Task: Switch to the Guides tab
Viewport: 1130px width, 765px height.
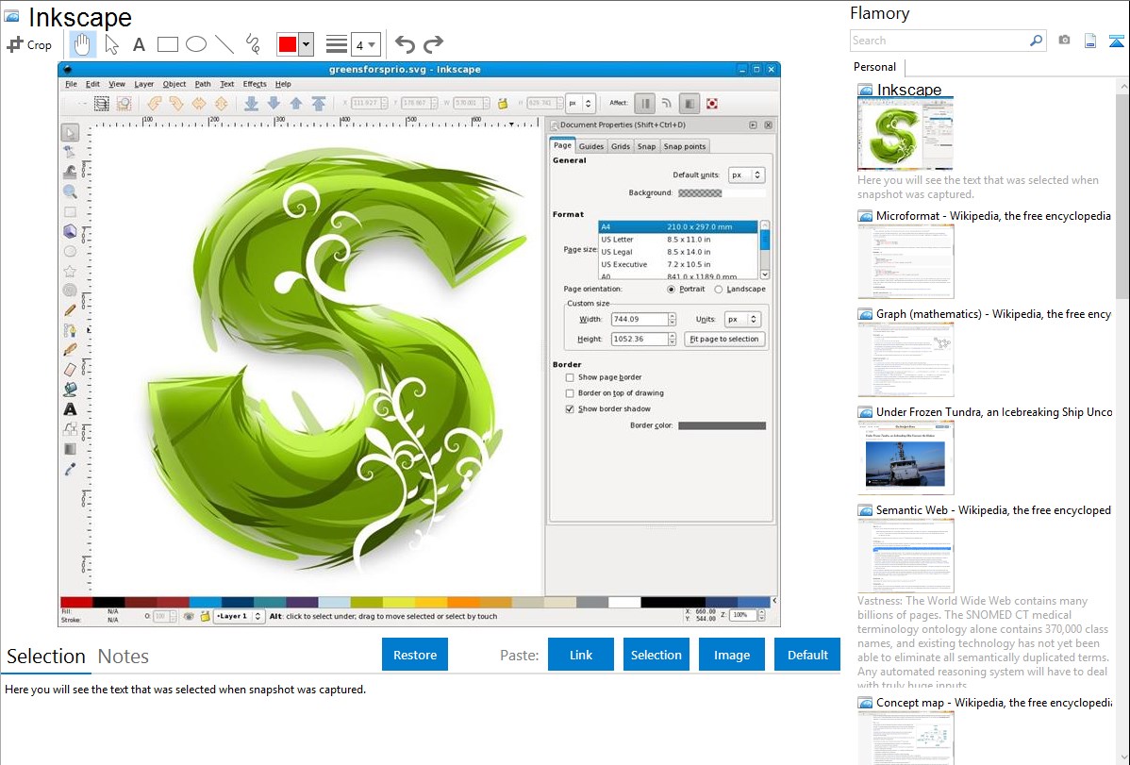Action: (591, 146)
